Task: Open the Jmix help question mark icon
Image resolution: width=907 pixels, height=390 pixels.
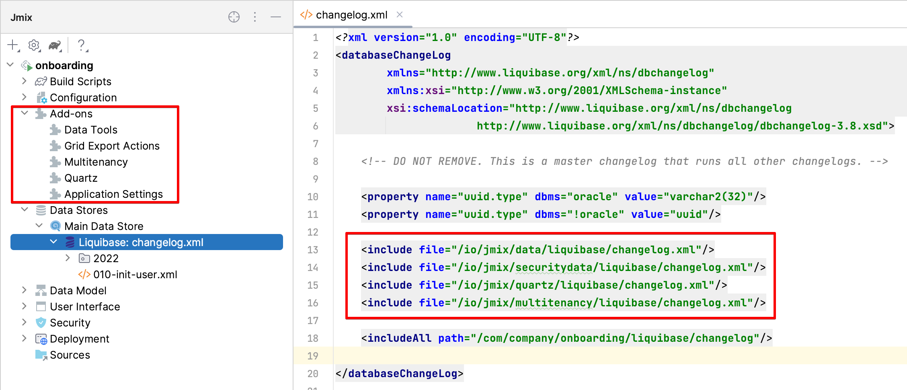Action: tap(81, 45)
